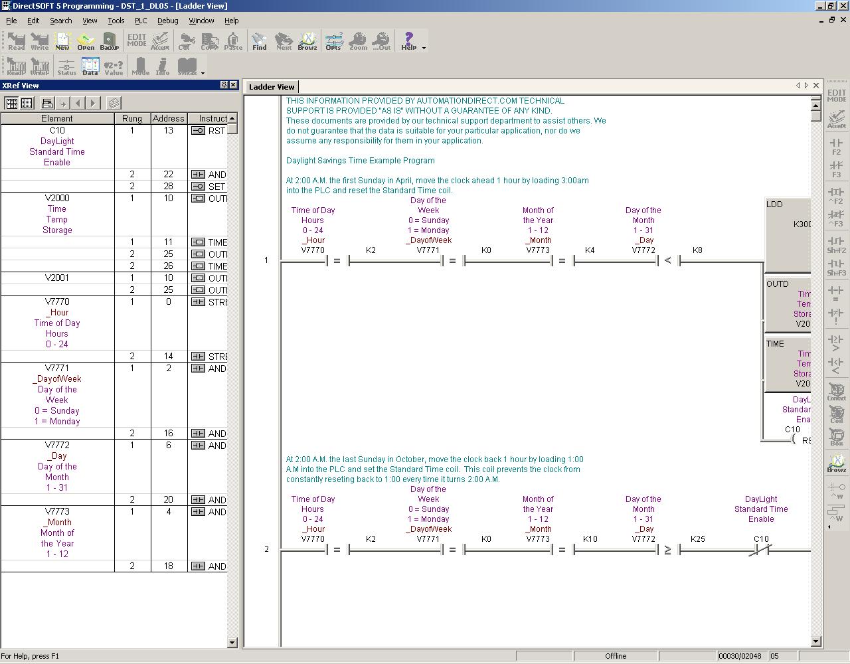Click the Data view toolbar icon

[90, 66]
